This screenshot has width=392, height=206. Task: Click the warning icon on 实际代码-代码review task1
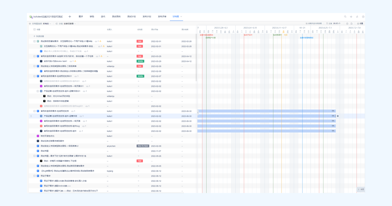coord(75,61)
